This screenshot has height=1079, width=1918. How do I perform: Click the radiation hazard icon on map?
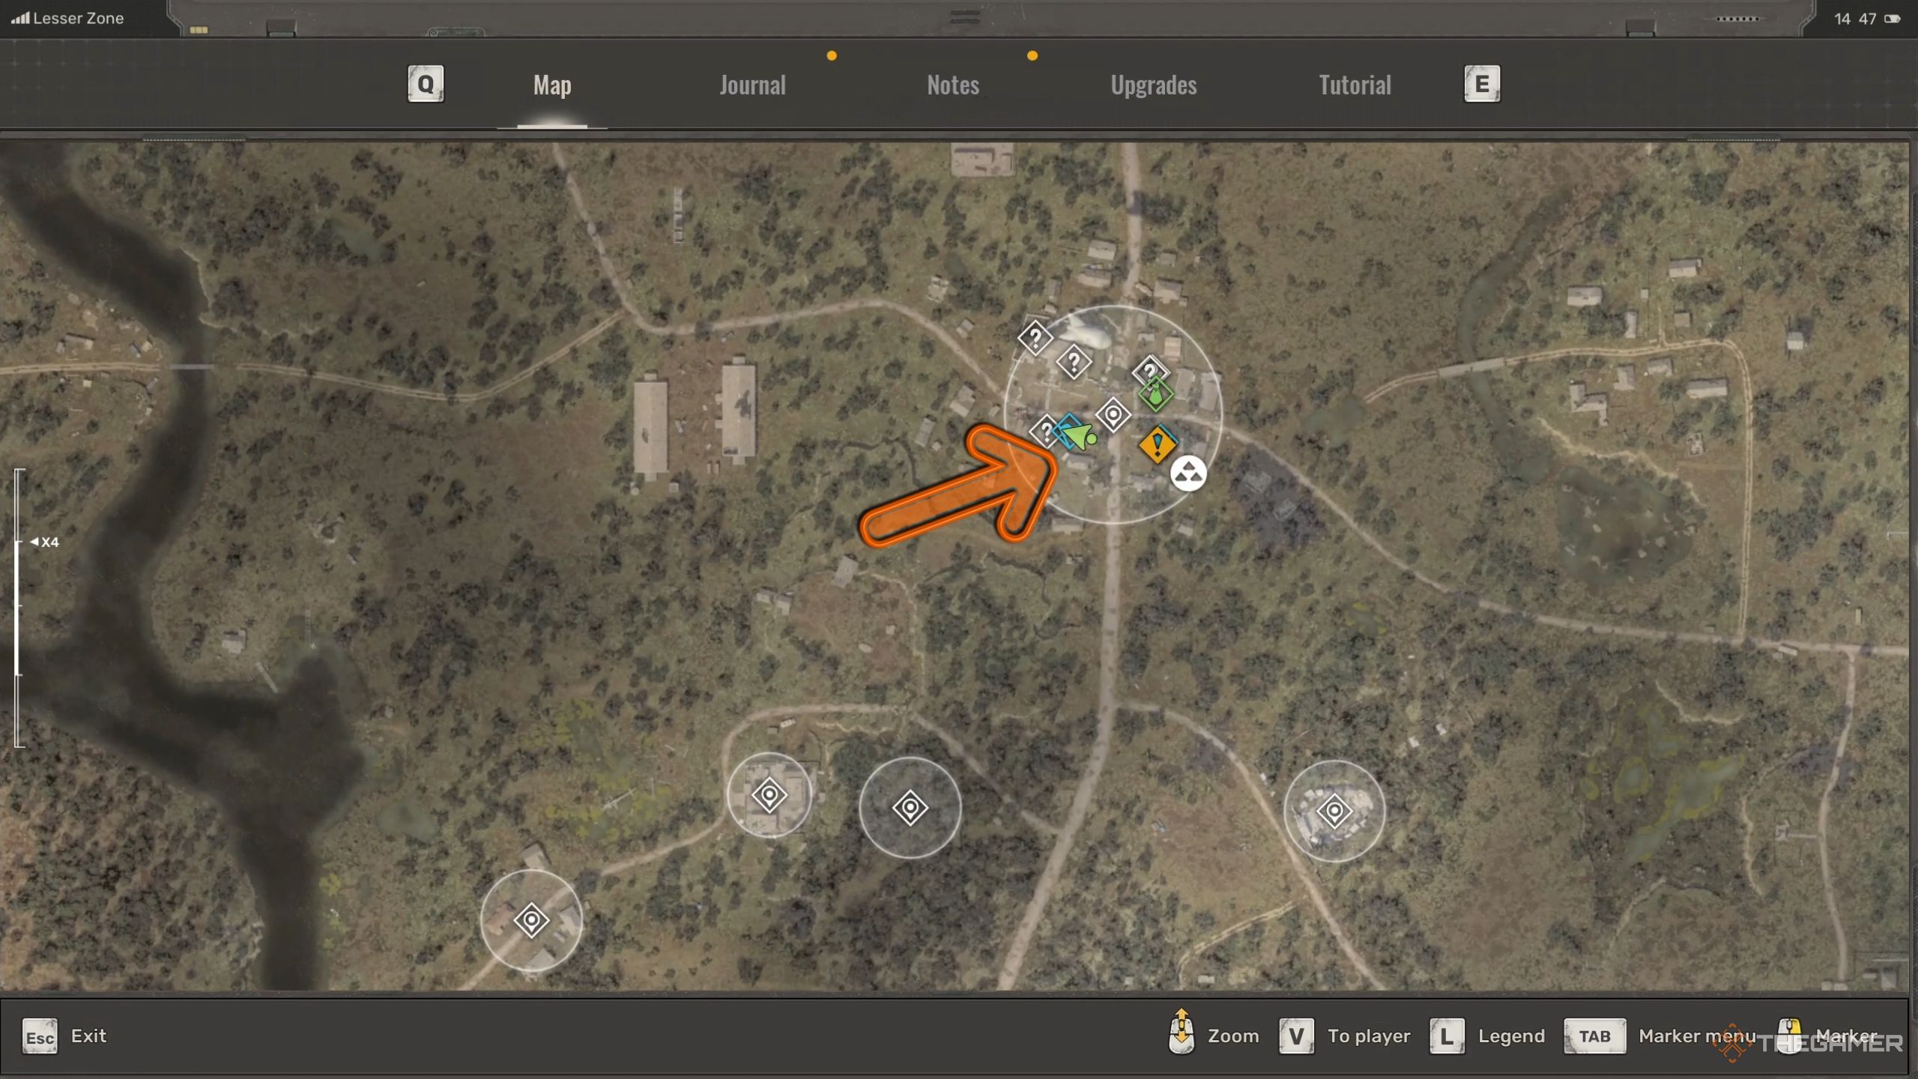point(1185,473)
